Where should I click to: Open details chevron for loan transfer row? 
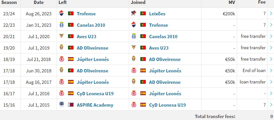(271, 82)
